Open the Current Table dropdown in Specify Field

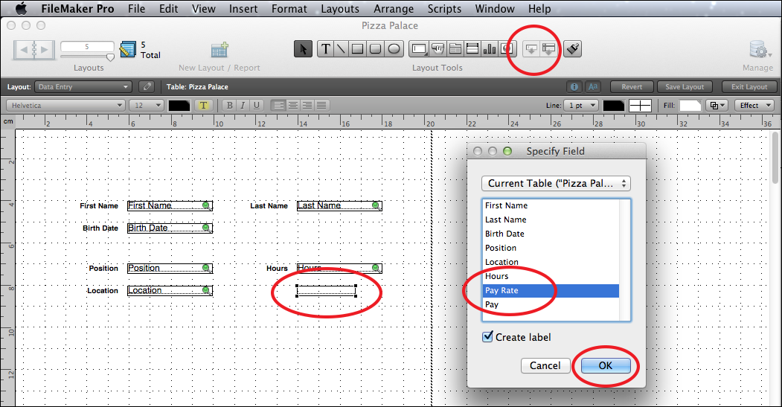(556, 183)
